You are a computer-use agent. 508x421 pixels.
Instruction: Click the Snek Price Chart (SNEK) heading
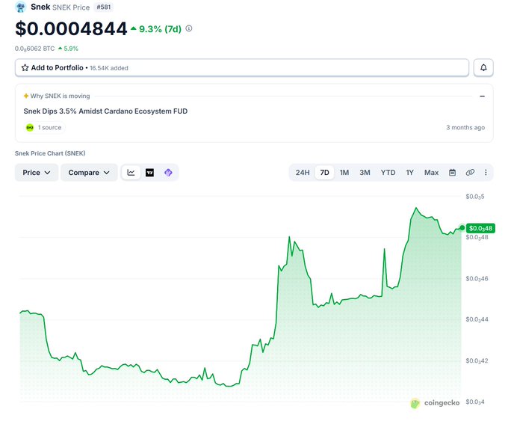pyautogui.click(x=50, y=153)
